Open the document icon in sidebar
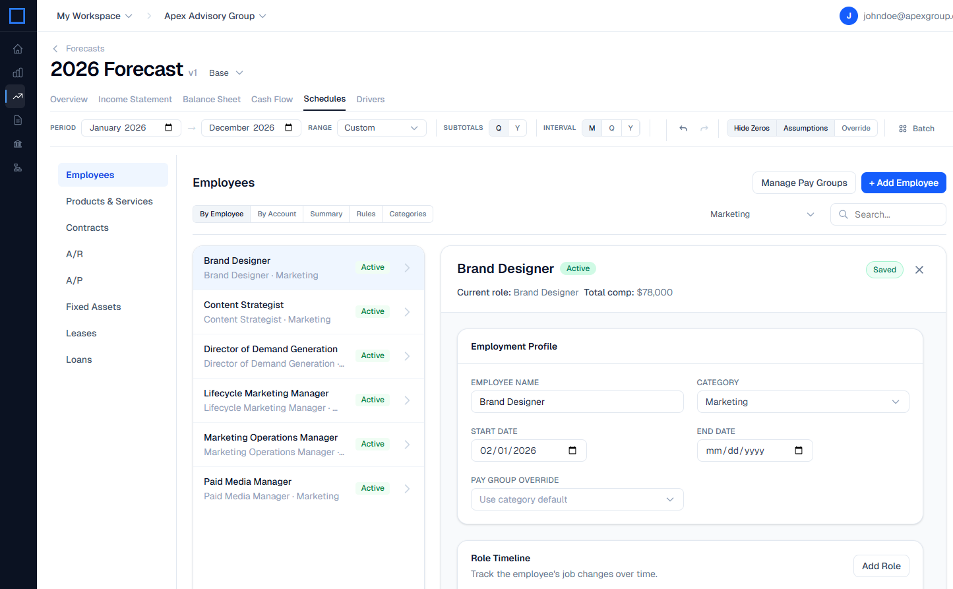This screenshot has width=953, height=589. (x=18, y=120)
